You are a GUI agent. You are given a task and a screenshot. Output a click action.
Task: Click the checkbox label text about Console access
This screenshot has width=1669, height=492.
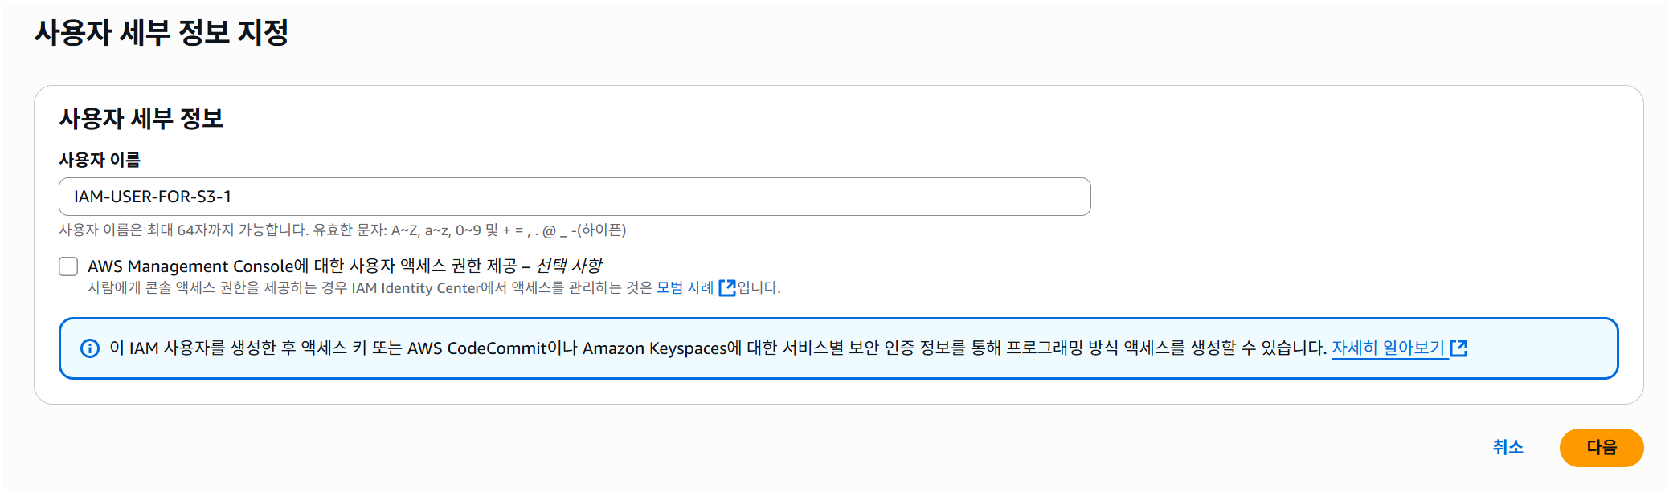click(x=345, y=266)
